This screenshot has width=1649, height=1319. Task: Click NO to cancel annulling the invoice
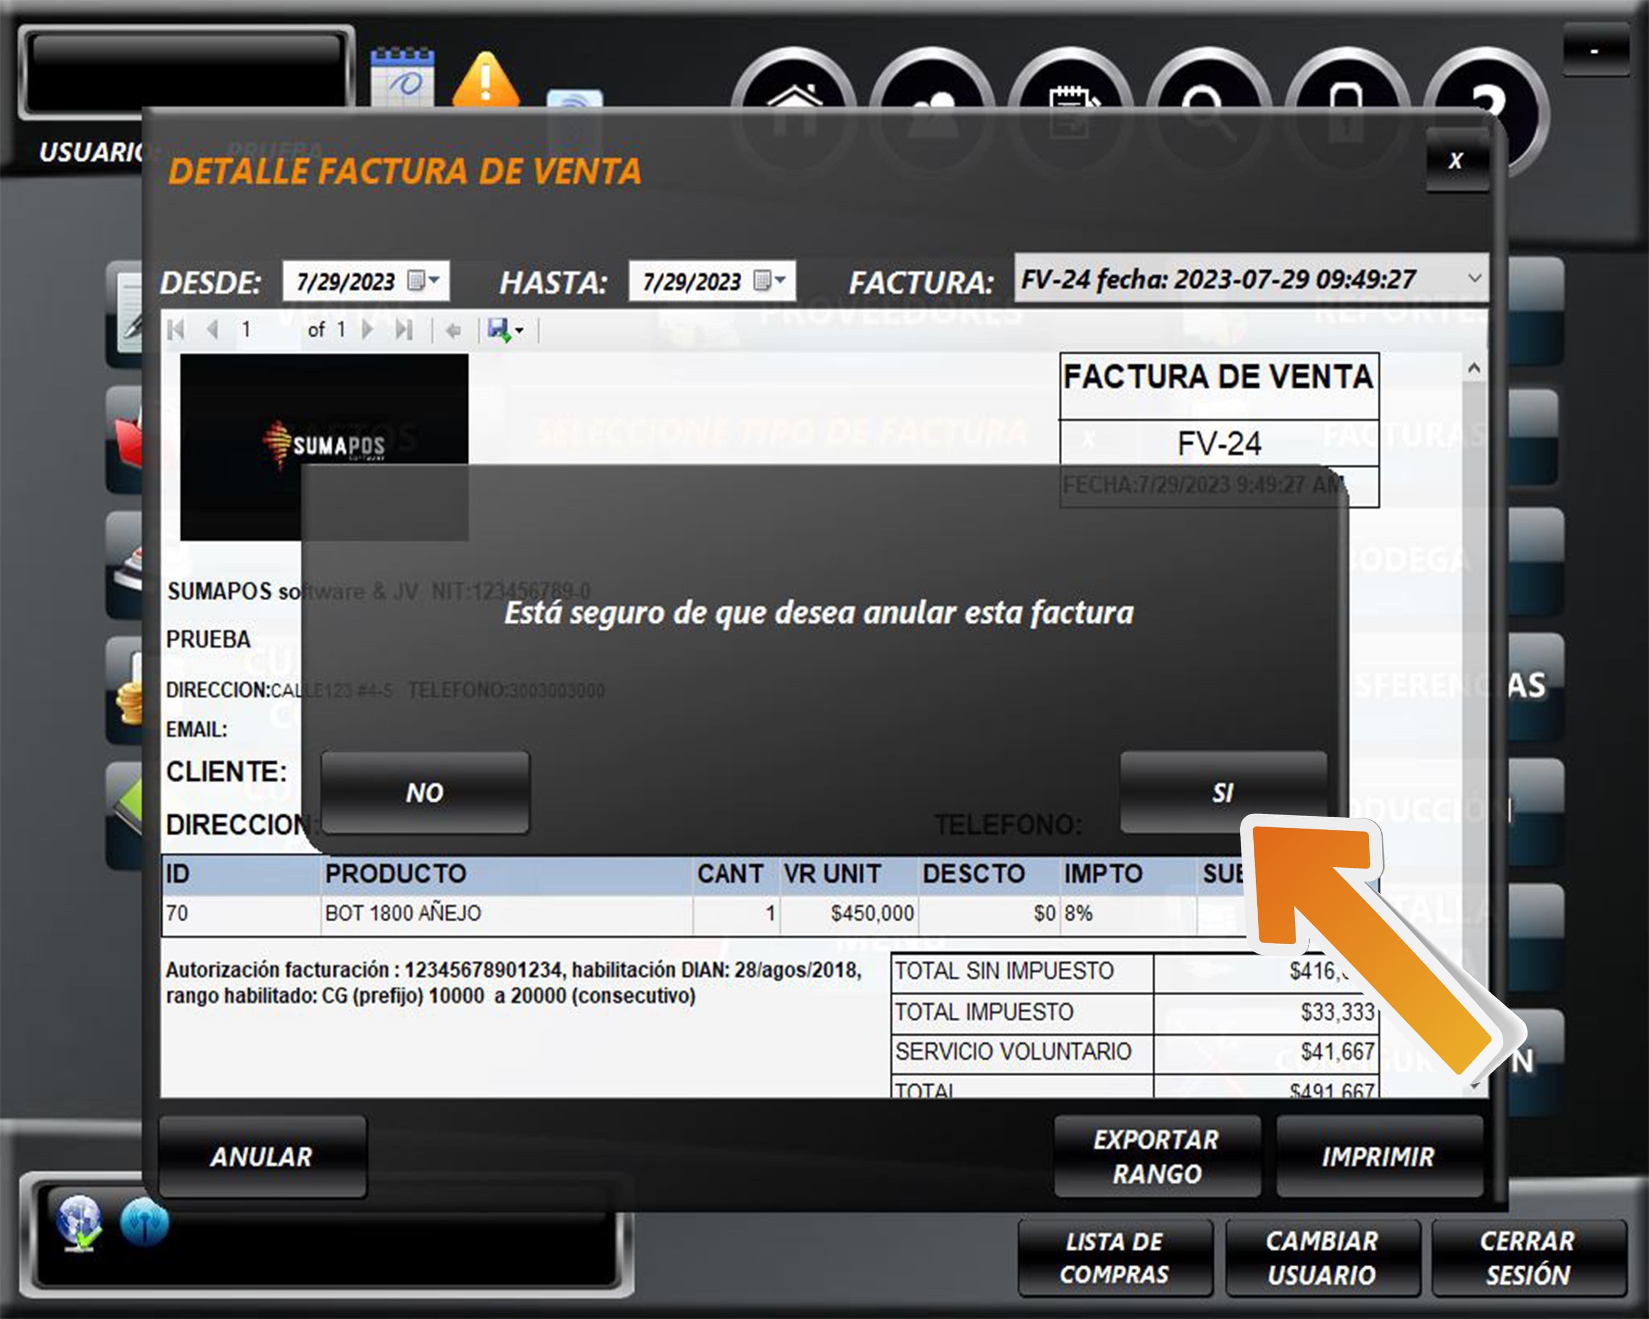tap(424, 792)
